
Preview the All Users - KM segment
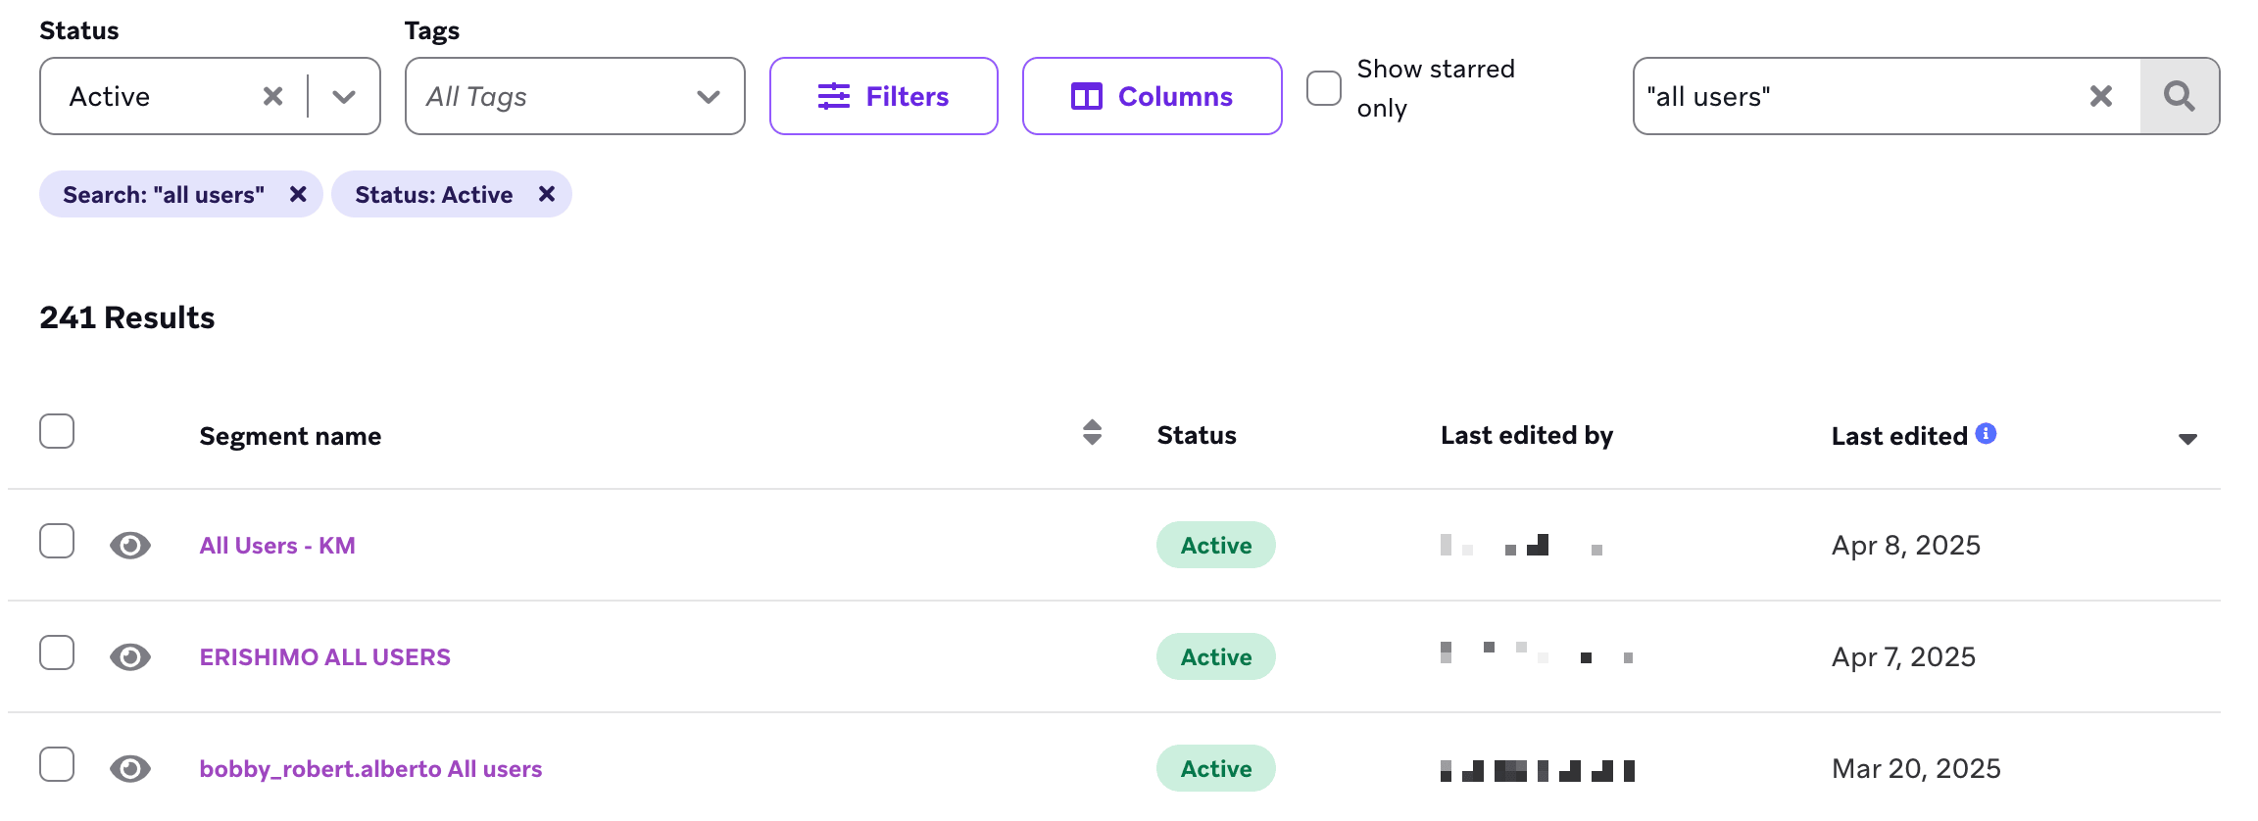coord(130,545)
